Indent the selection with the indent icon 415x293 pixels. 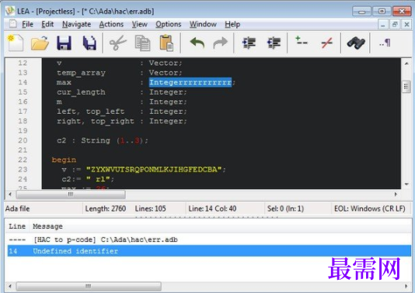[x=249, y=43]
